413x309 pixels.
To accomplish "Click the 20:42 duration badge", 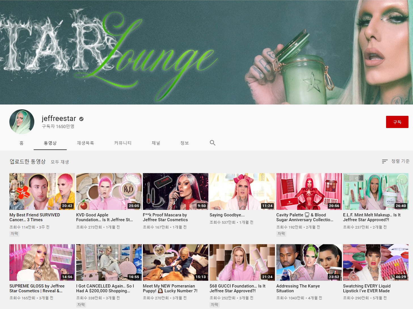I will 67,206.
